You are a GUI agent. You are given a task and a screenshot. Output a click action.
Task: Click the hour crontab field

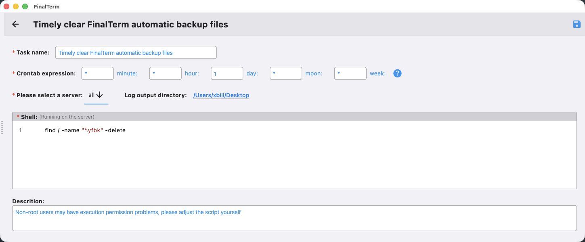(x=166, y=73)
